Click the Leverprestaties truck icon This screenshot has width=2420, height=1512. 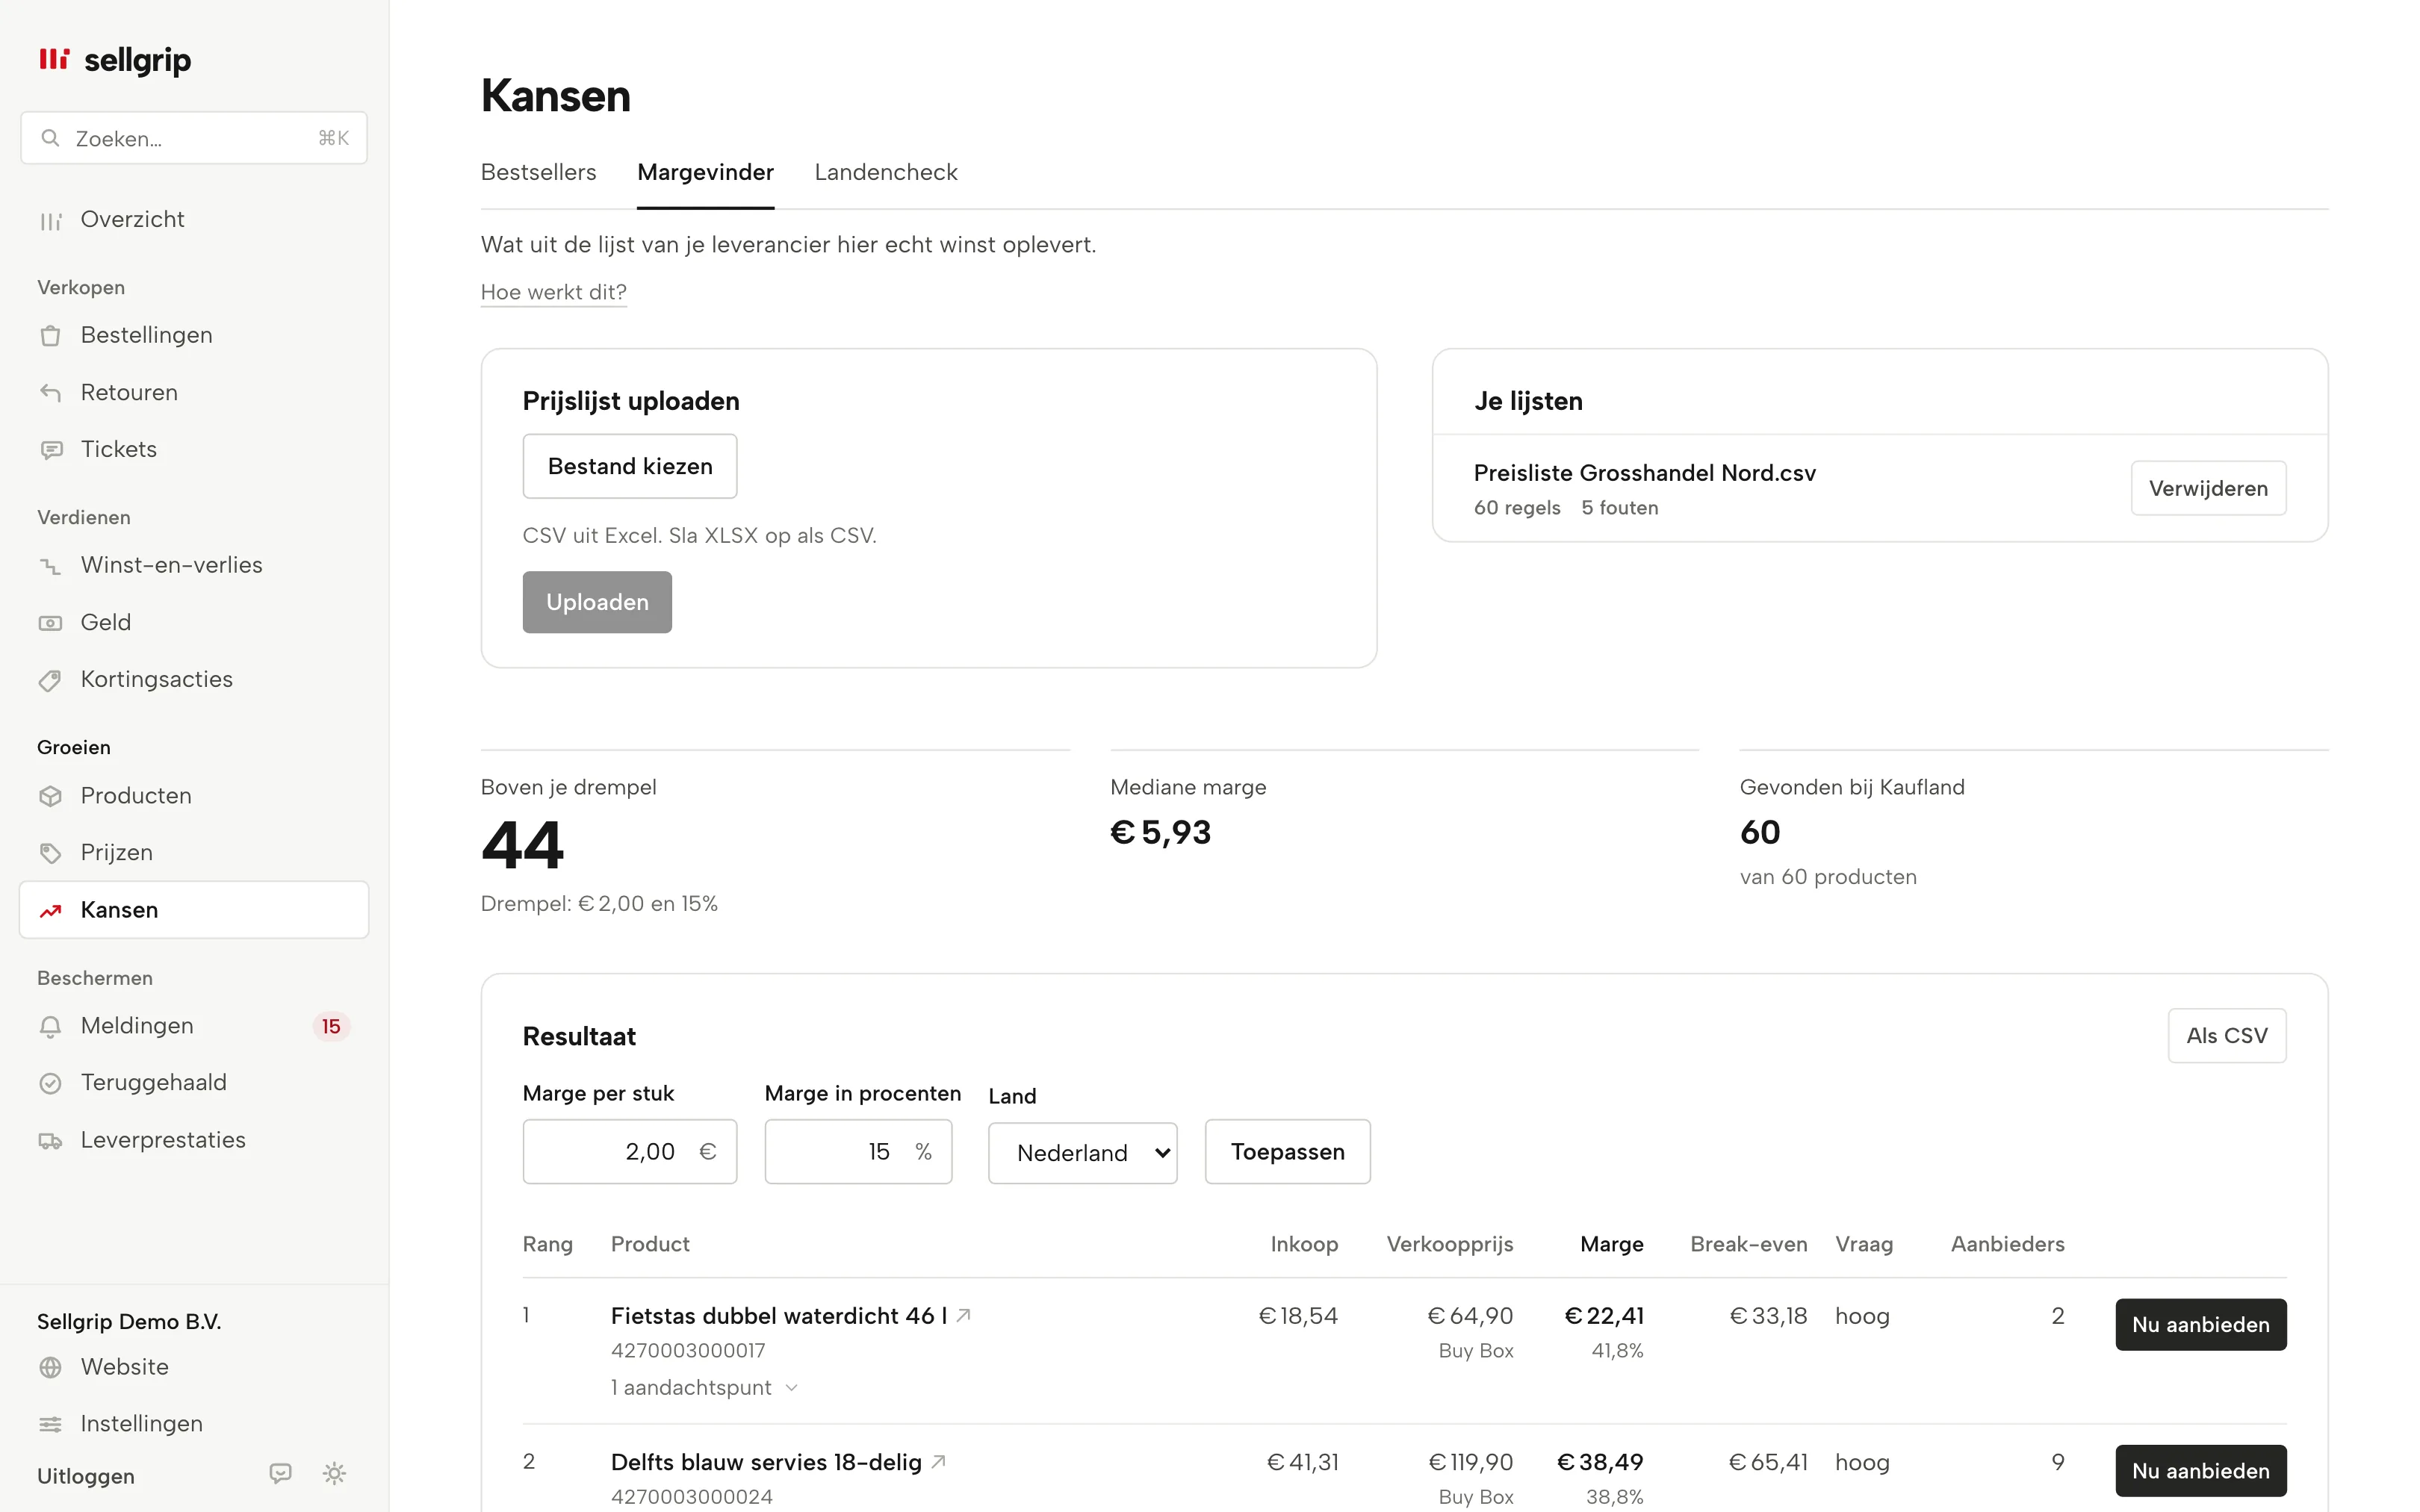pos(50,1141)
